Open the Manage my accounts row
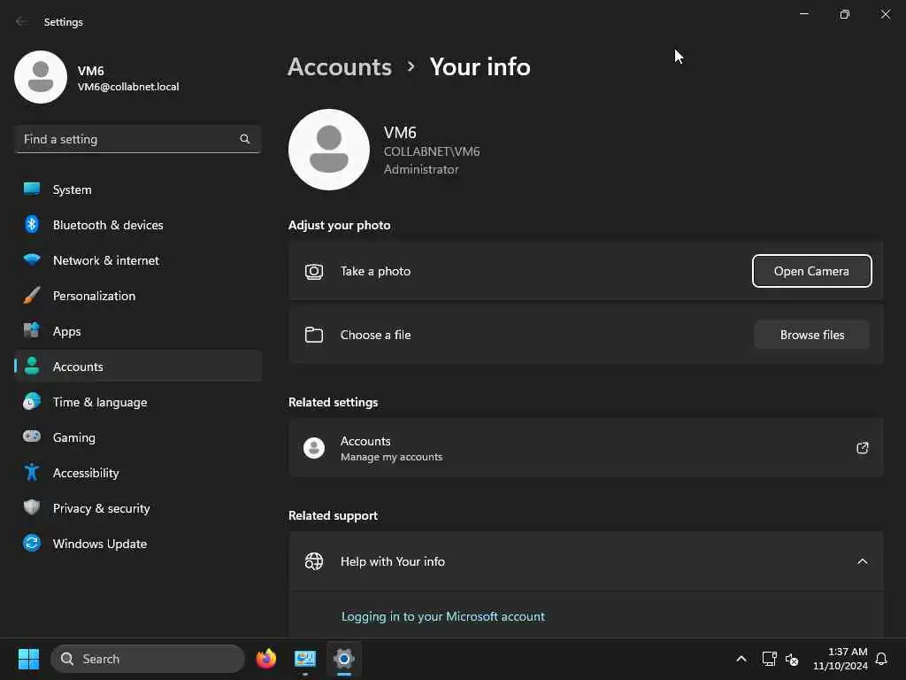The height and width of the screenshot is (680, 906). click(586, 448)
